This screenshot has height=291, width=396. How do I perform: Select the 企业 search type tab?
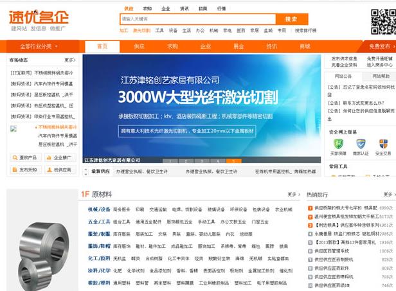coord(166,8)
